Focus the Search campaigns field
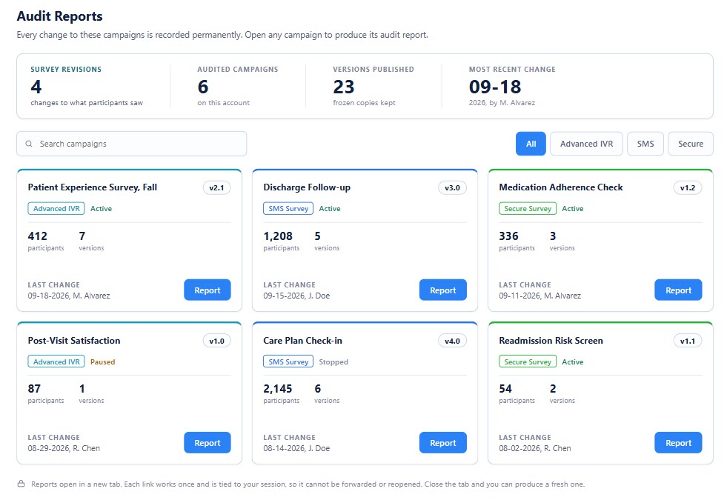The image size is (727, 500). click(132, 144)
